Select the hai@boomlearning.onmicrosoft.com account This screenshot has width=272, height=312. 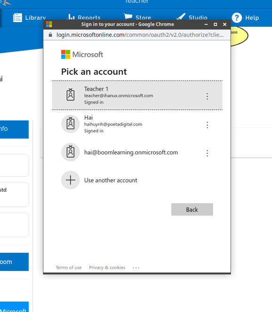click(137, 152)
